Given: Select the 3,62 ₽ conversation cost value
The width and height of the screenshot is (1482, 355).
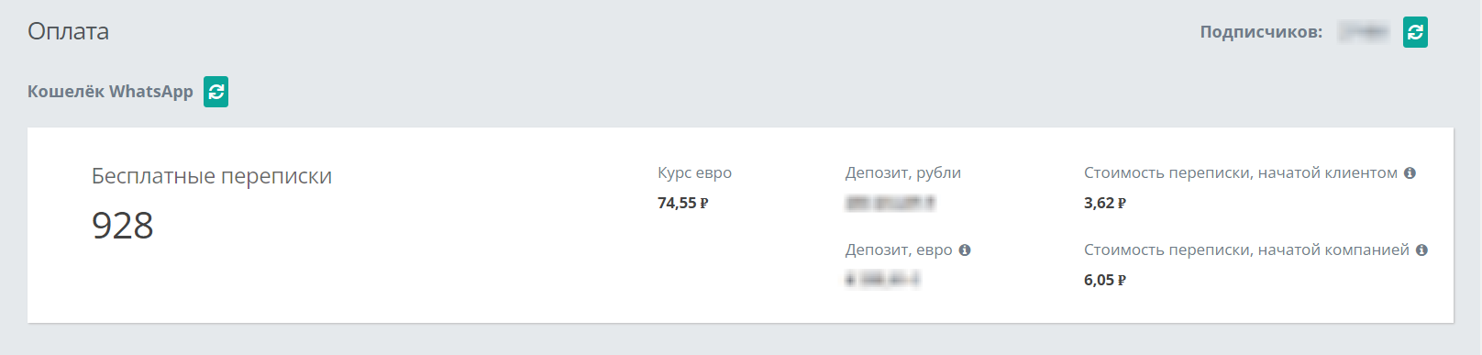Looking at the screenshot, I should (x=1105, y=203).
